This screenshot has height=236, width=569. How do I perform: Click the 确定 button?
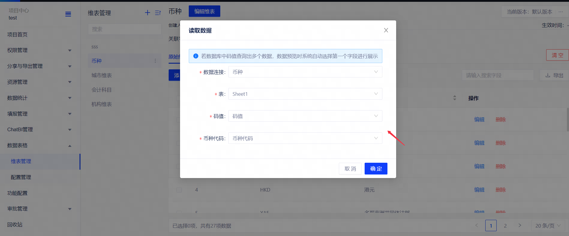point(376,169)
